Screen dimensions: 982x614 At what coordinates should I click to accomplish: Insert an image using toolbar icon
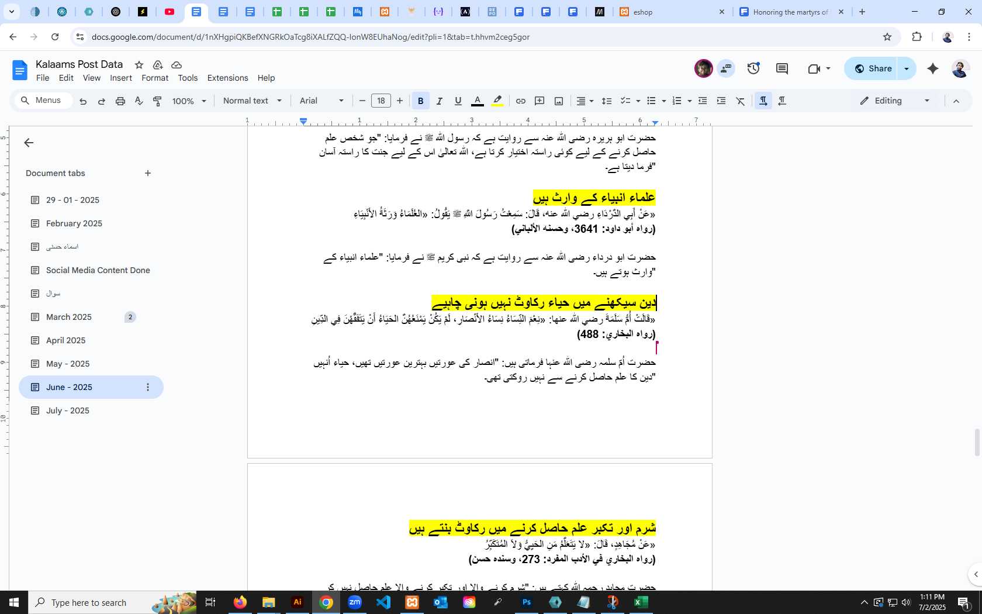point(559,101)
